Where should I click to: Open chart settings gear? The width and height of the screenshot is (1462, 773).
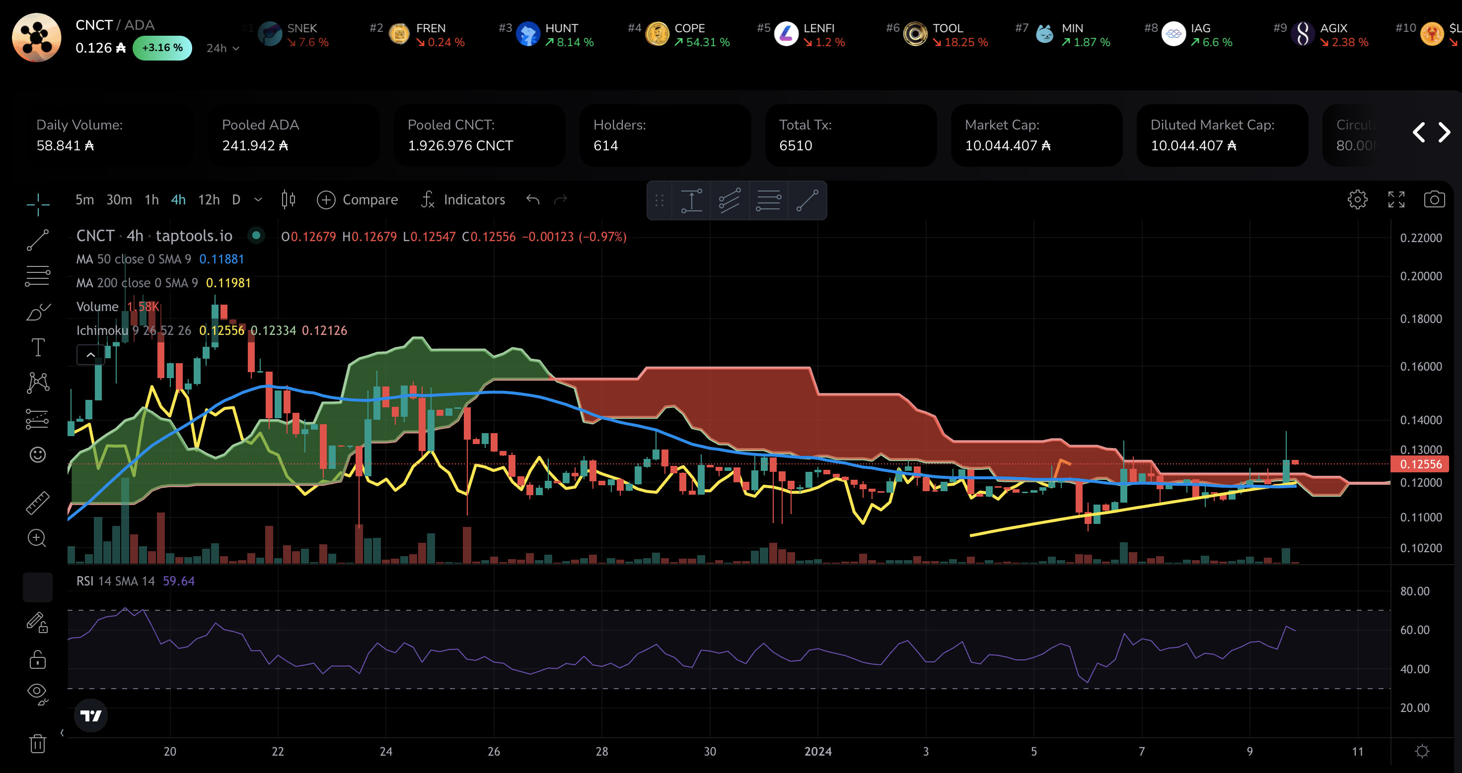(x=1358, y=199)
